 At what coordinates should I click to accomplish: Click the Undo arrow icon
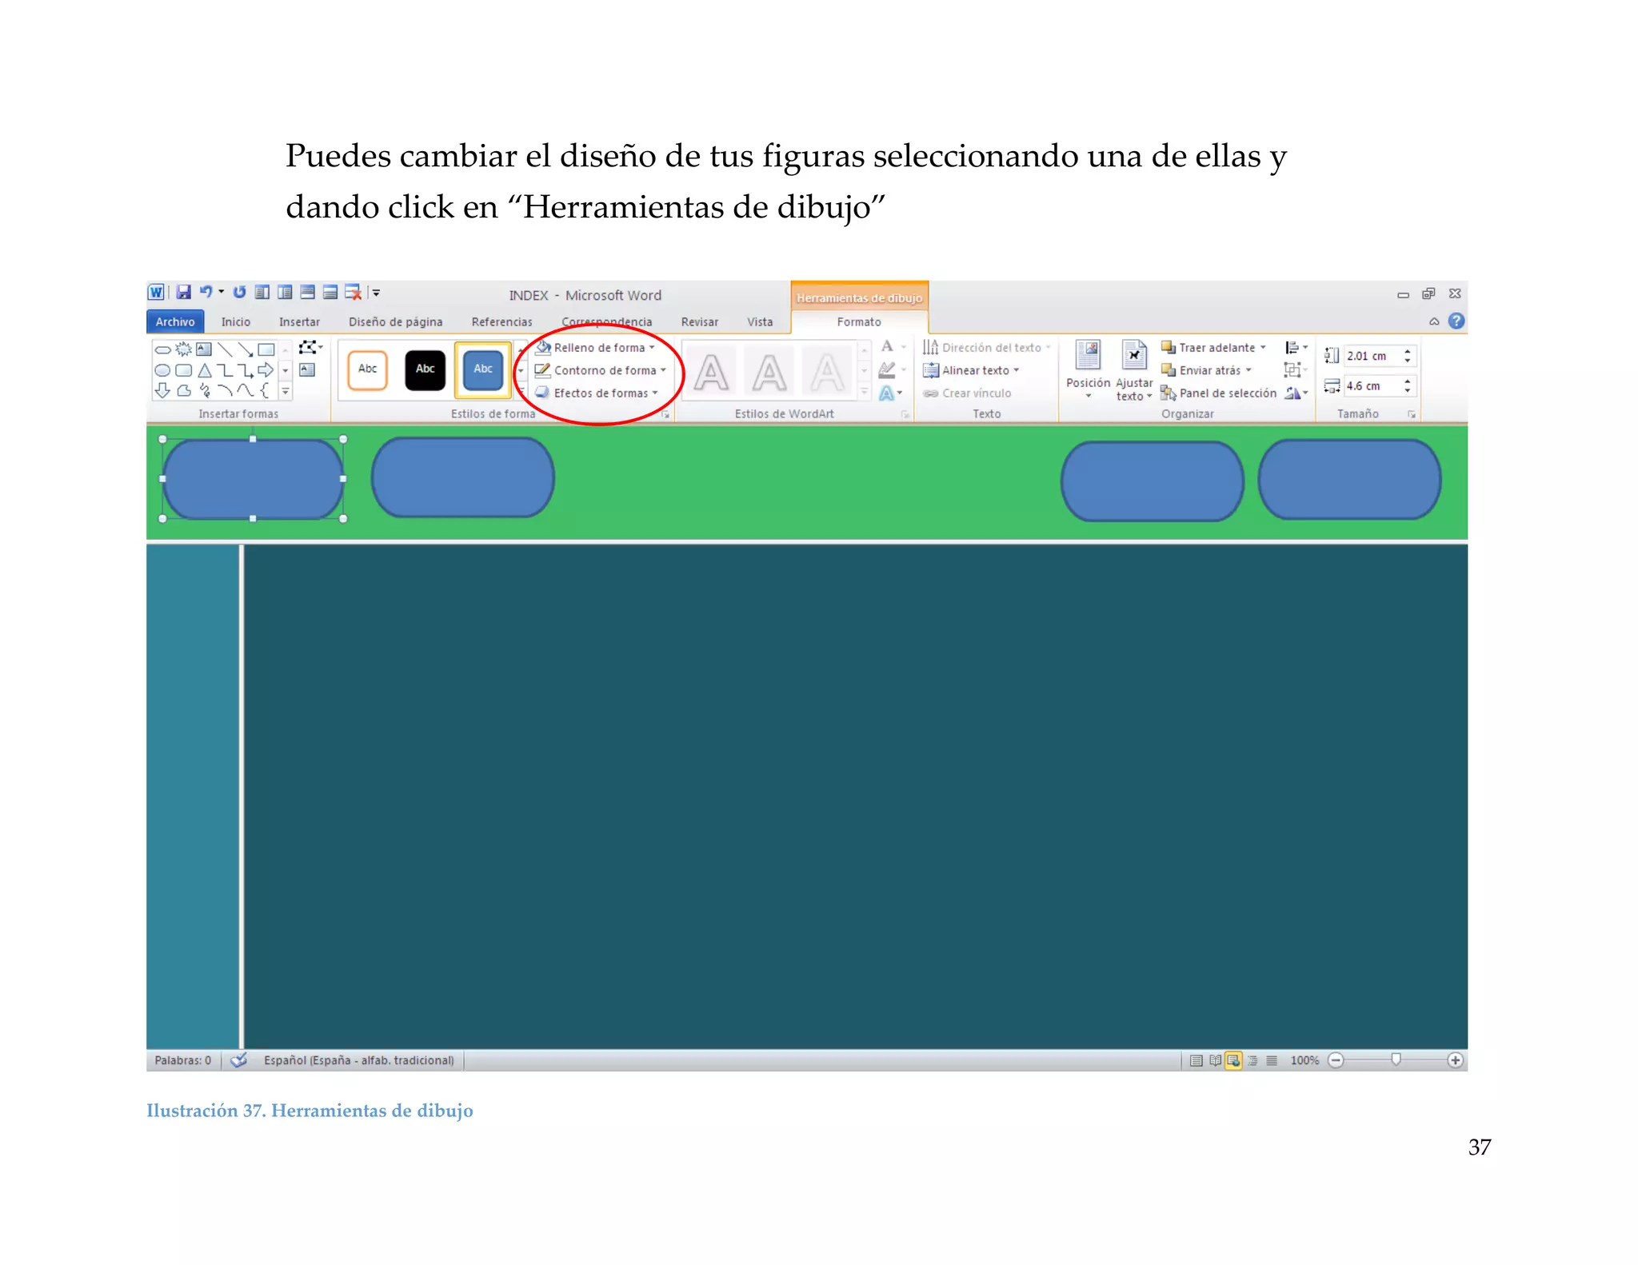click(206, 293)
